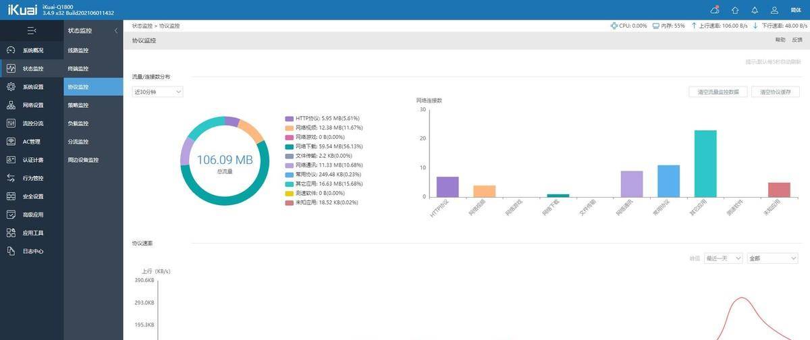810x340 pixels.
Task: Click the 系统设置 gear icon
Action: click(10, 86)
